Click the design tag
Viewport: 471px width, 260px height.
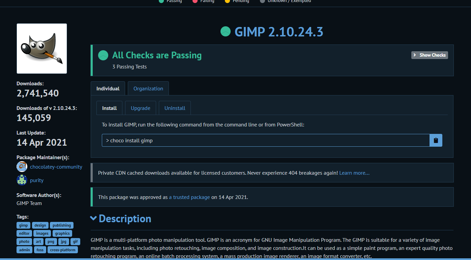point(40,225)
